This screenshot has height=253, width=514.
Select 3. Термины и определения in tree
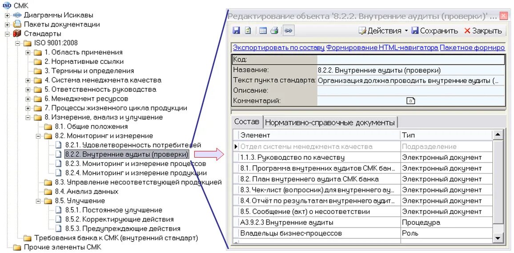[89, 71]
